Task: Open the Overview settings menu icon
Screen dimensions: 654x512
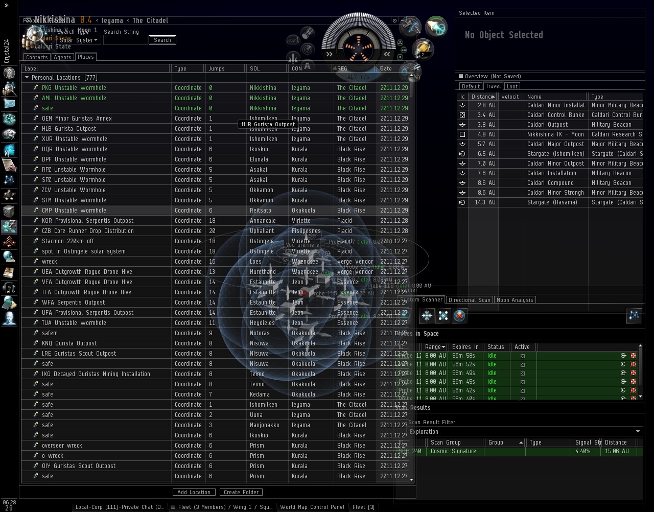Action: pyautogui.click(x=460, y=76)
